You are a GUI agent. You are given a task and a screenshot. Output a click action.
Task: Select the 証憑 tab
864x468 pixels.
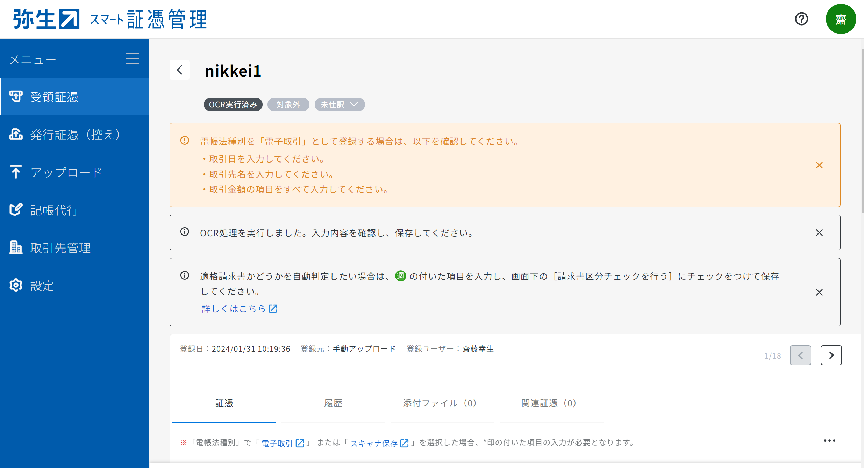pos(224,404)
